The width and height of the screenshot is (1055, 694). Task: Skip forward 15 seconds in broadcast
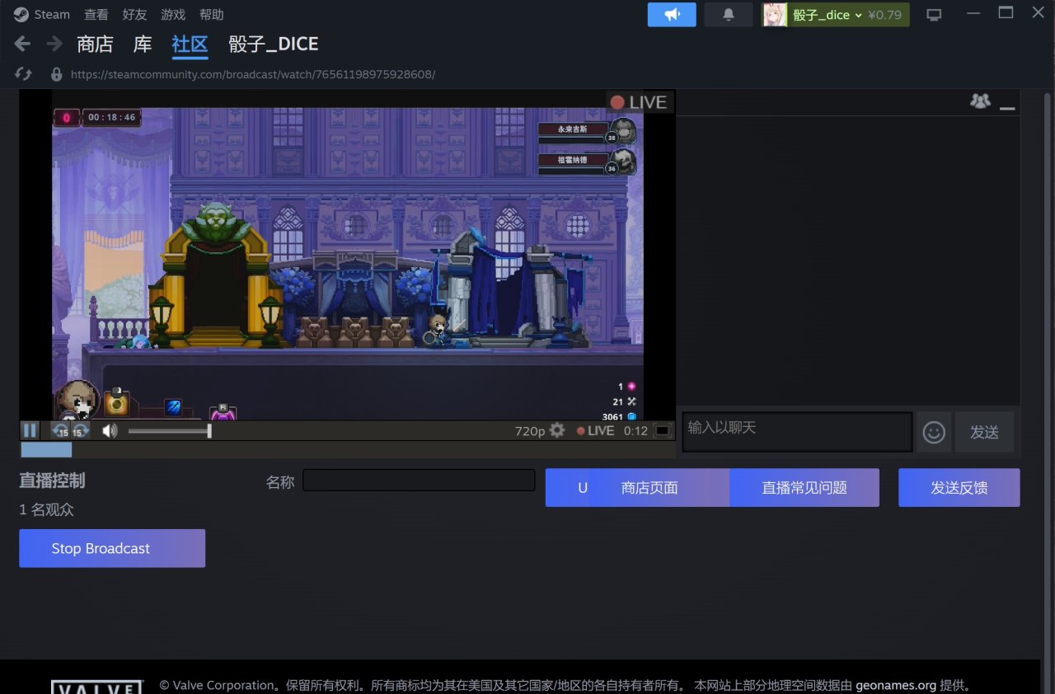(x=81, y=430)
